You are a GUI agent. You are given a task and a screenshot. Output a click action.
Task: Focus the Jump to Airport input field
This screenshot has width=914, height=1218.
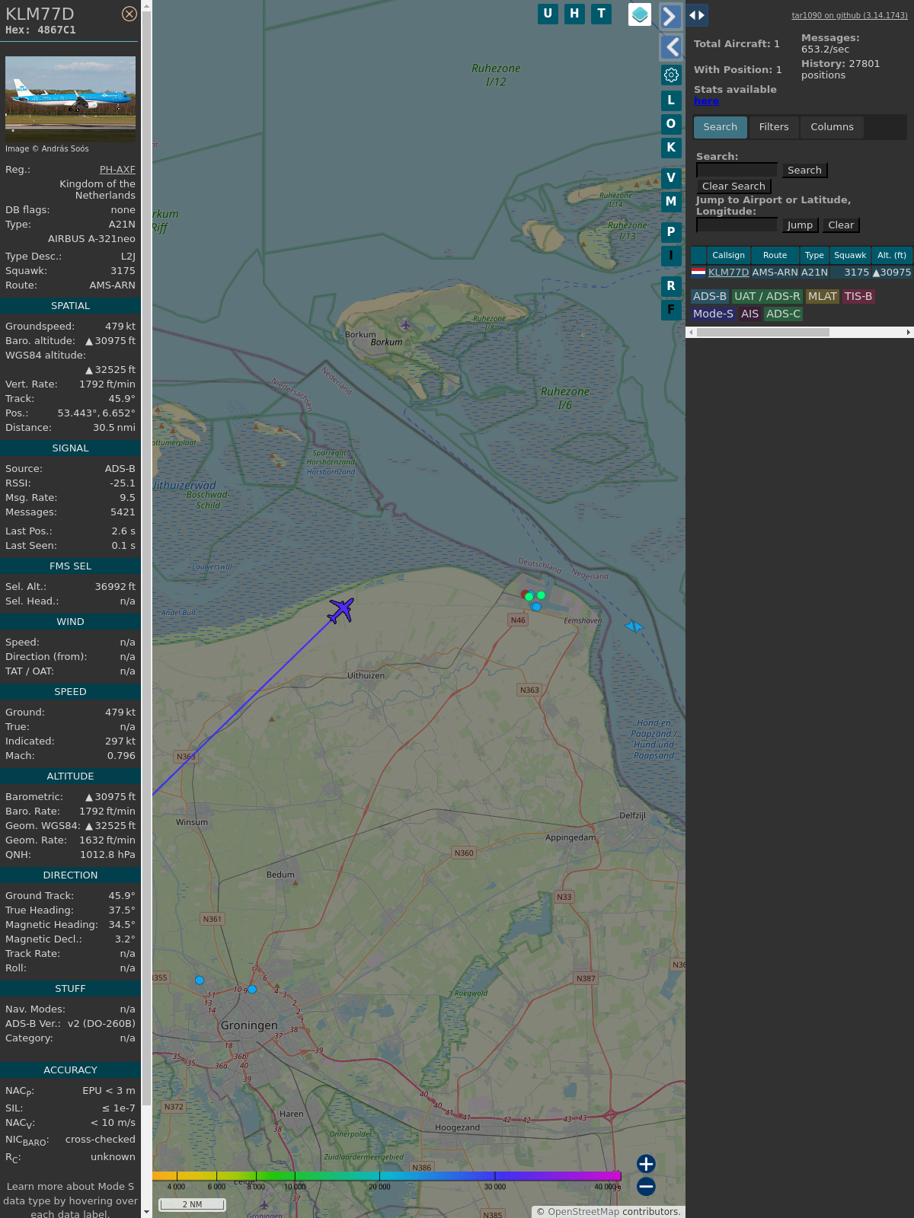pos(737,225)
